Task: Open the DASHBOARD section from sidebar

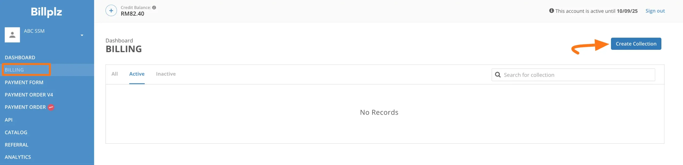Action: [x=20, y=57]
